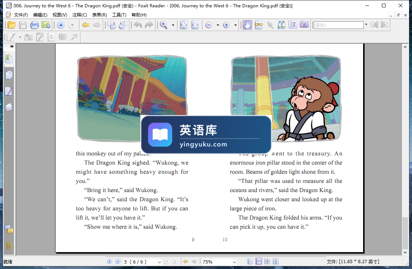Click the rotate pages clockwise icon
412x269 pixels.
[112, 25]
